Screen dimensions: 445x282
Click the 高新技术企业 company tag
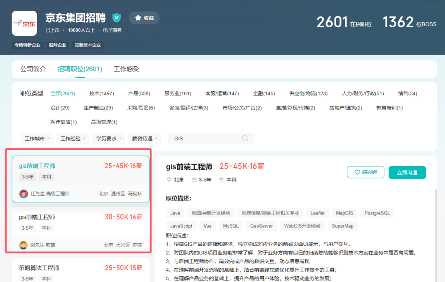88,45
